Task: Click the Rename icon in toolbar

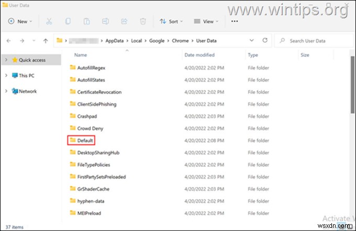Action: (x=105, y=21)
